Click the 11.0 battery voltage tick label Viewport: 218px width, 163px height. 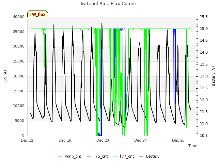coord(204,124)
